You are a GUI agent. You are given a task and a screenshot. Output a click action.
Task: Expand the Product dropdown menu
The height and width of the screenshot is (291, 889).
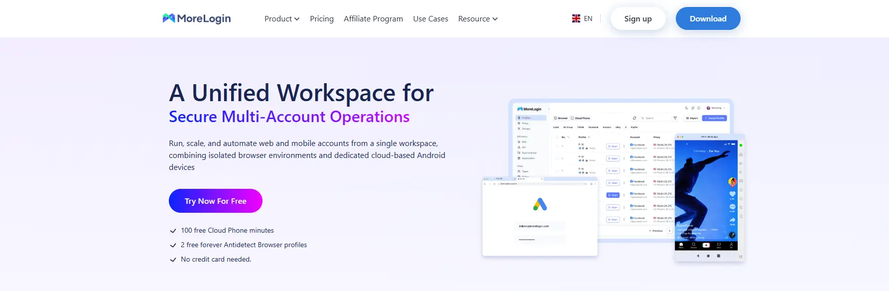[x=282, y=19]
